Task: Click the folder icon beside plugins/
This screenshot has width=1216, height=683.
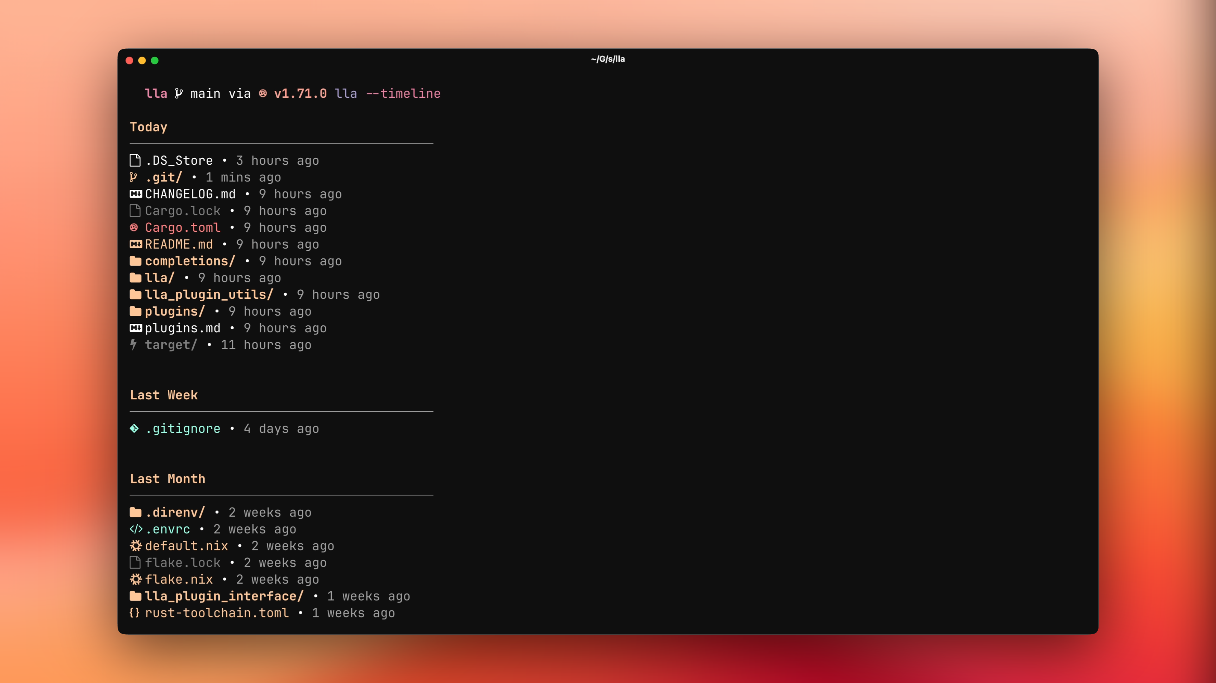Action: click(x=135, y=311)
